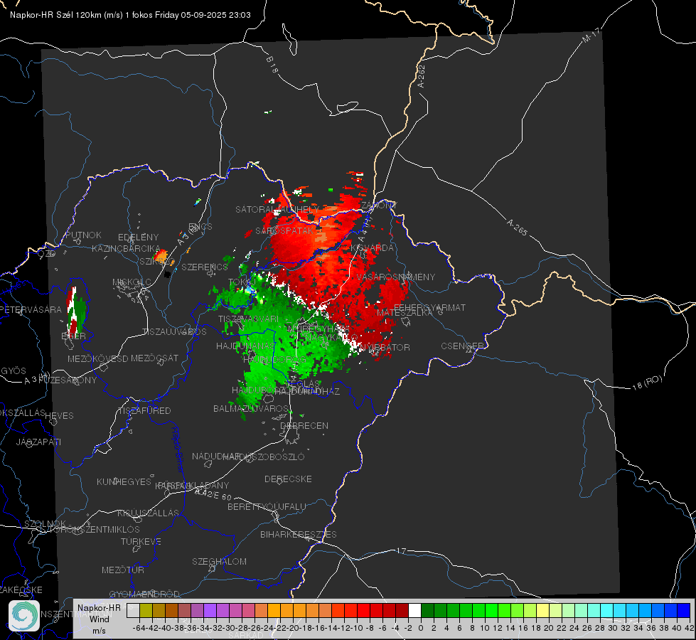Click the '18 (RO)' road label

[648, 383]
